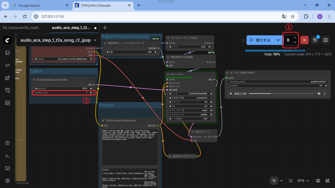Viewport: 335px width, 188px height.
Task: Click the audio player seek bar
Action: pyautogui.click(x=281, y=94)
